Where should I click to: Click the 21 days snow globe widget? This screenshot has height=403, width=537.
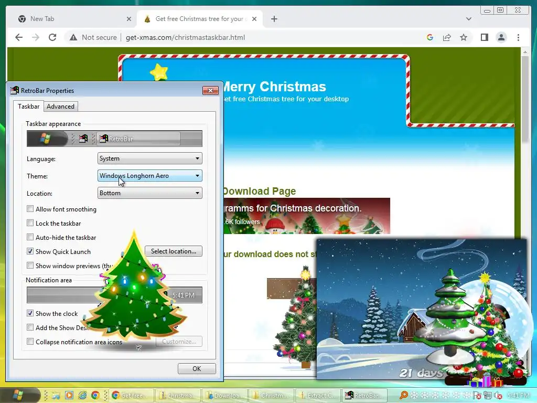[421, 309]
